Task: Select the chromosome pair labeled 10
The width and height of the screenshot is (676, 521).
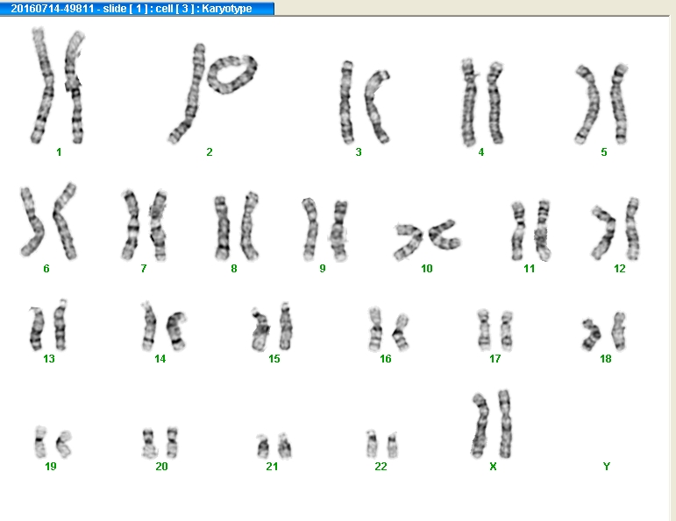Action: (427, 239)
